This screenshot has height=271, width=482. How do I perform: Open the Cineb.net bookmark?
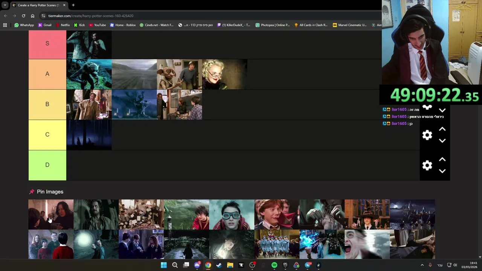(x=156, y=25)
